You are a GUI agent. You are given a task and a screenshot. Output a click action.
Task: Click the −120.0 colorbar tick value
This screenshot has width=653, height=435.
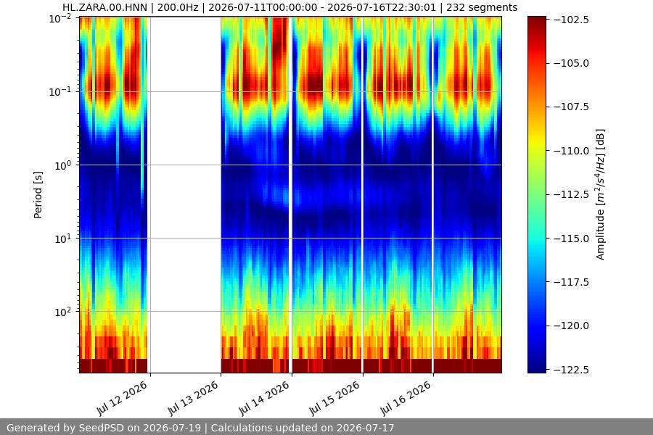[571, 326]
